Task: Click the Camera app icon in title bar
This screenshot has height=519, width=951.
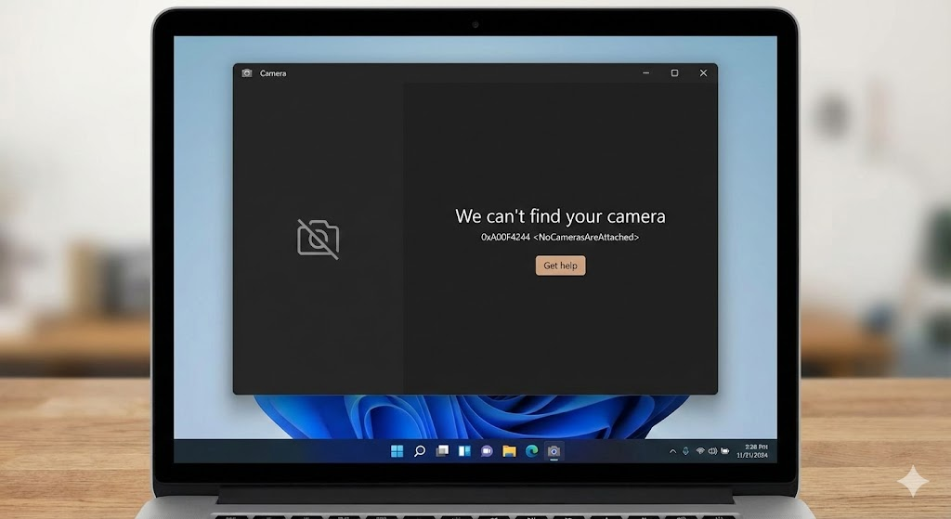Action: 247,73
